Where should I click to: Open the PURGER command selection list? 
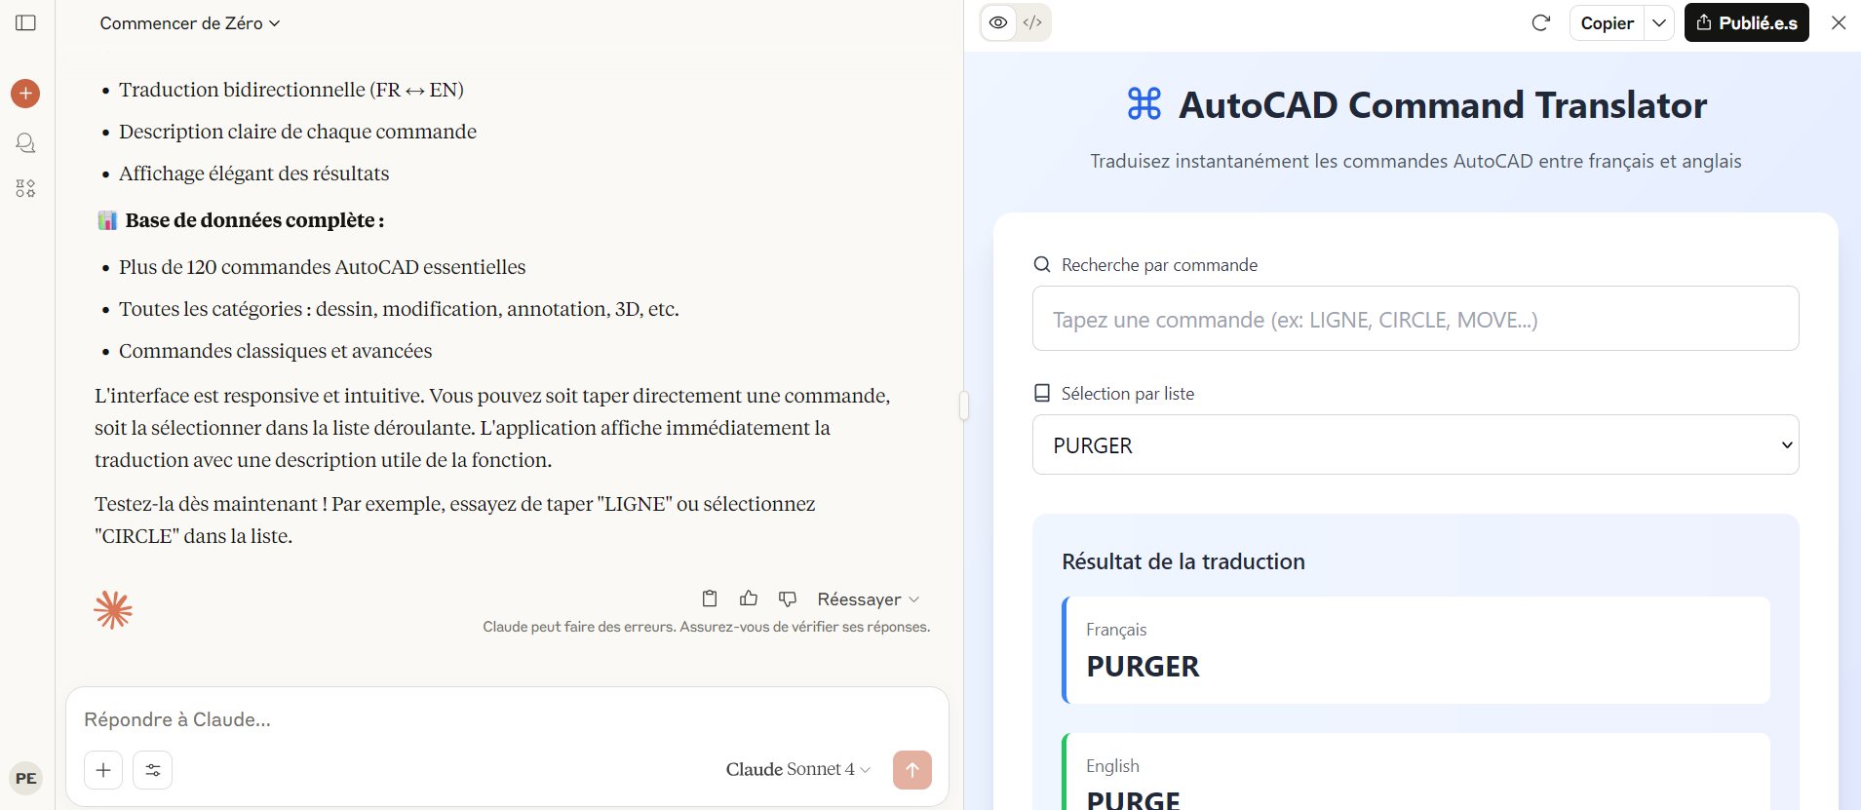point(1415,444)
